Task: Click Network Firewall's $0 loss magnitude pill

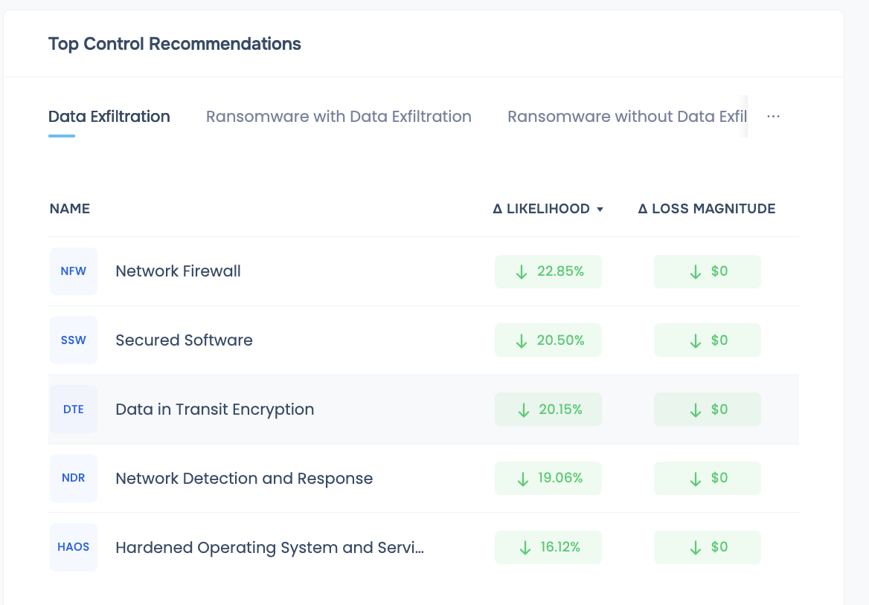Action: 708,271
